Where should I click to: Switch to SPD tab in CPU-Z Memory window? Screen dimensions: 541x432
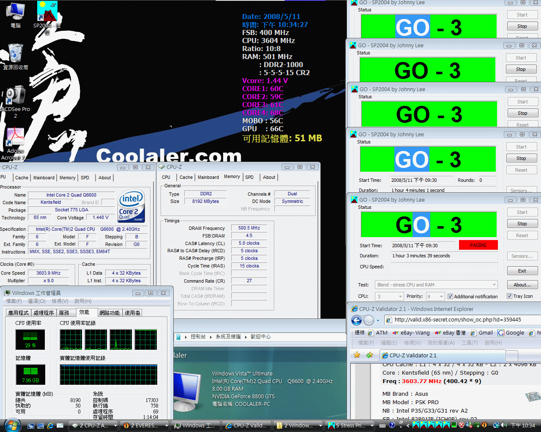(249, 177)
